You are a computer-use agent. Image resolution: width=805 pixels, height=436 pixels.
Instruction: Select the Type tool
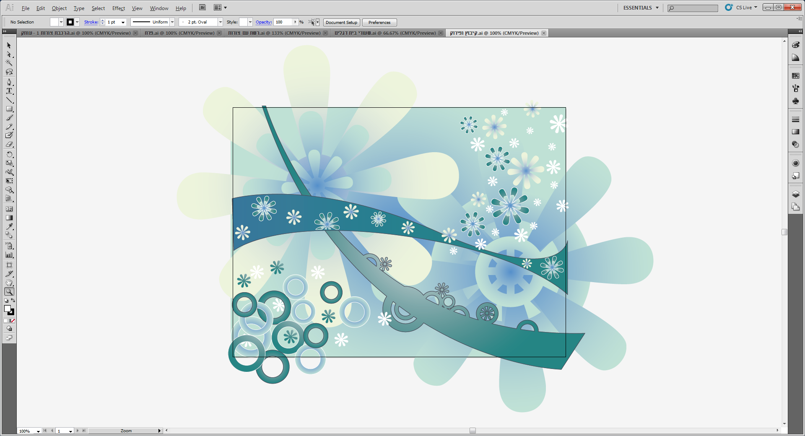pos(9,91)
